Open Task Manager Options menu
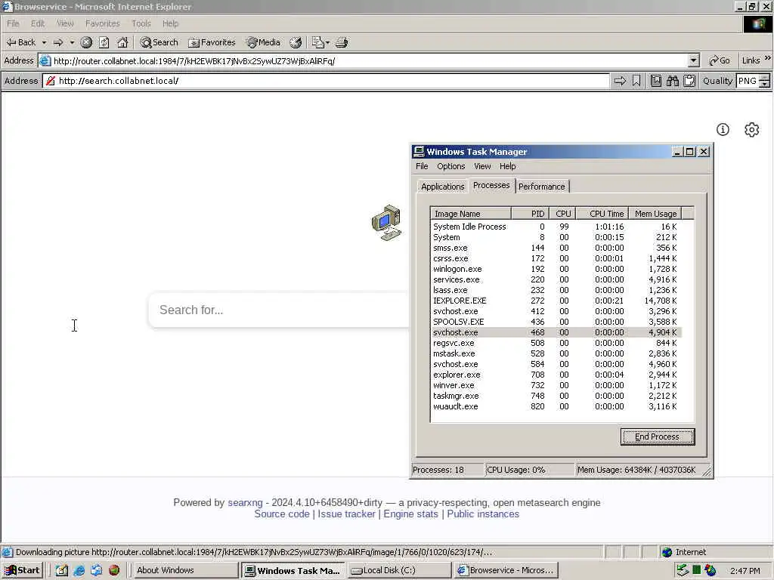The image size is (774, 580). click(x=450, y=166)
